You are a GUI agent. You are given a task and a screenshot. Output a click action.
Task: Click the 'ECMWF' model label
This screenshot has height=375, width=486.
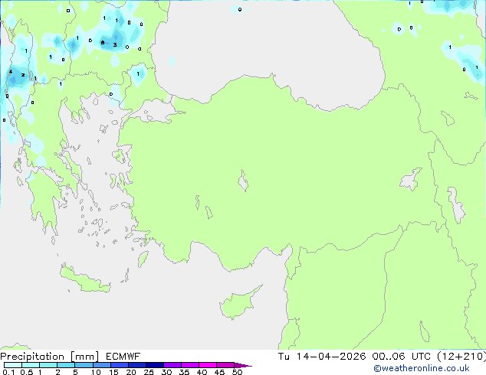click(x=123, y=357)
